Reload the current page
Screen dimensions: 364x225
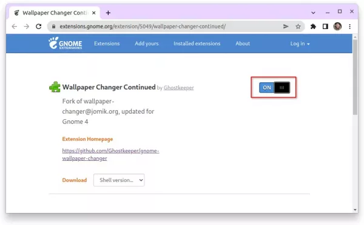[39, 27]
